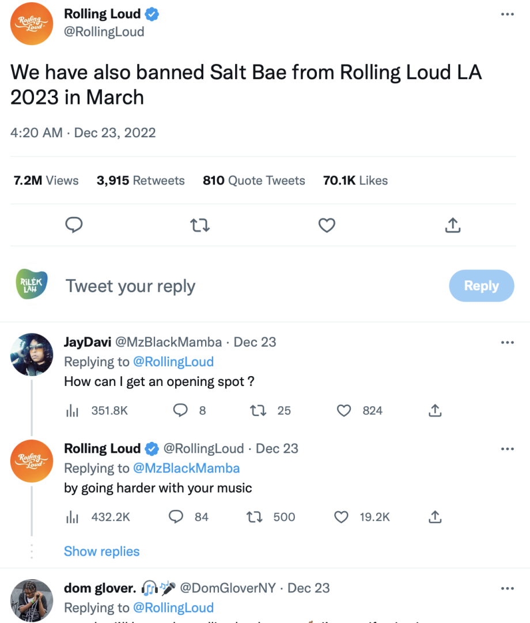Open JayDavi's profile picture
The width and height of the screenshot is (530, 623).
pyautogui.click(x=32, y=354)
